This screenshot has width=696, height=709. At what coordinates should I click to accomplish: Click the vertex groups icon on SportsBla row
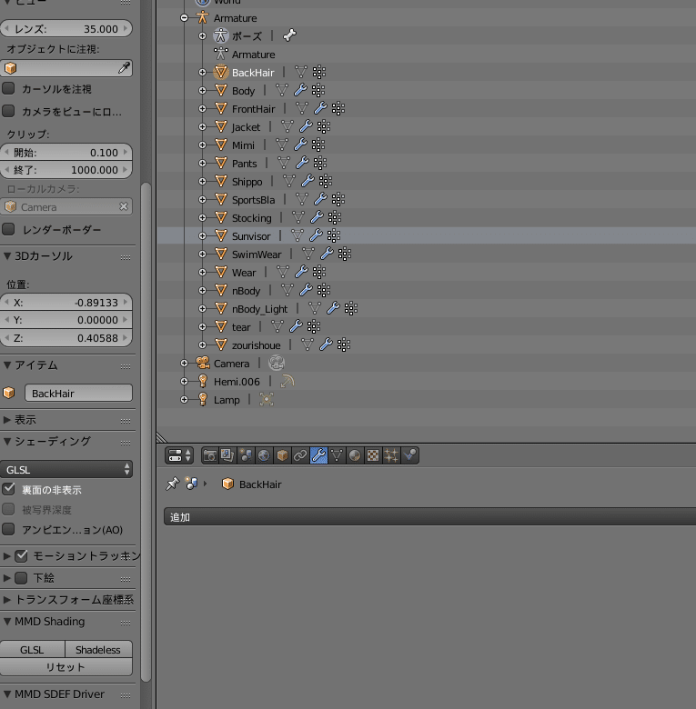click(x=338, y=199)
